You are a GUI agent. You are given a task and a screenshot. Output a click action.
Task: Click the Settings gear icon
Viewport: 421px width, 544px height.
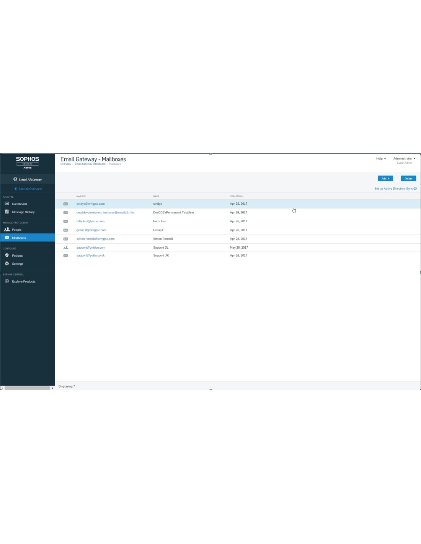7,263
